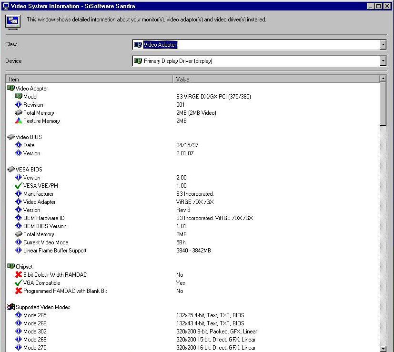Select the Video Adapter class combo box
Screen dimensions: 394x352
pos(259,45)
